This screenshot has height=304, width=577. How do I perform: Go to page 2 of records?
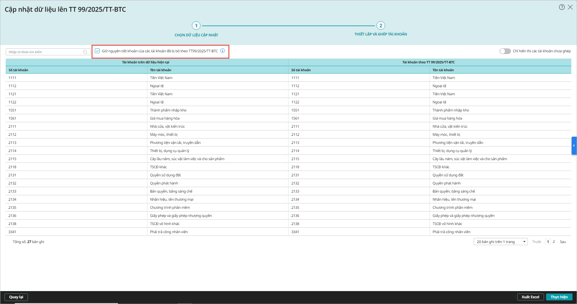pyautogui.click(x=554, y=242)
